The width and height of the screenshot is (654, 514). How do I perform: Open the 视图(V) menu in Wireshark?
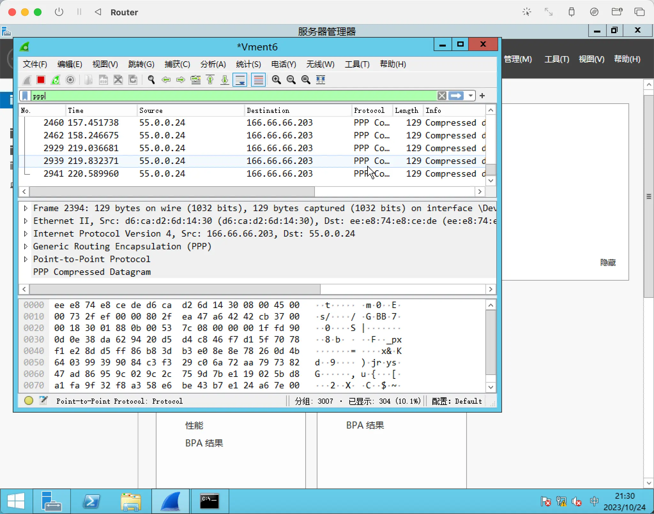tap(105, 64)
